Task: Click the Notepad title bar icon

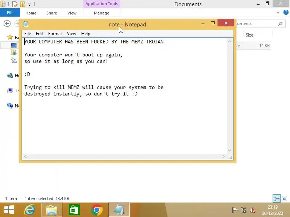Action: [26, 24]
